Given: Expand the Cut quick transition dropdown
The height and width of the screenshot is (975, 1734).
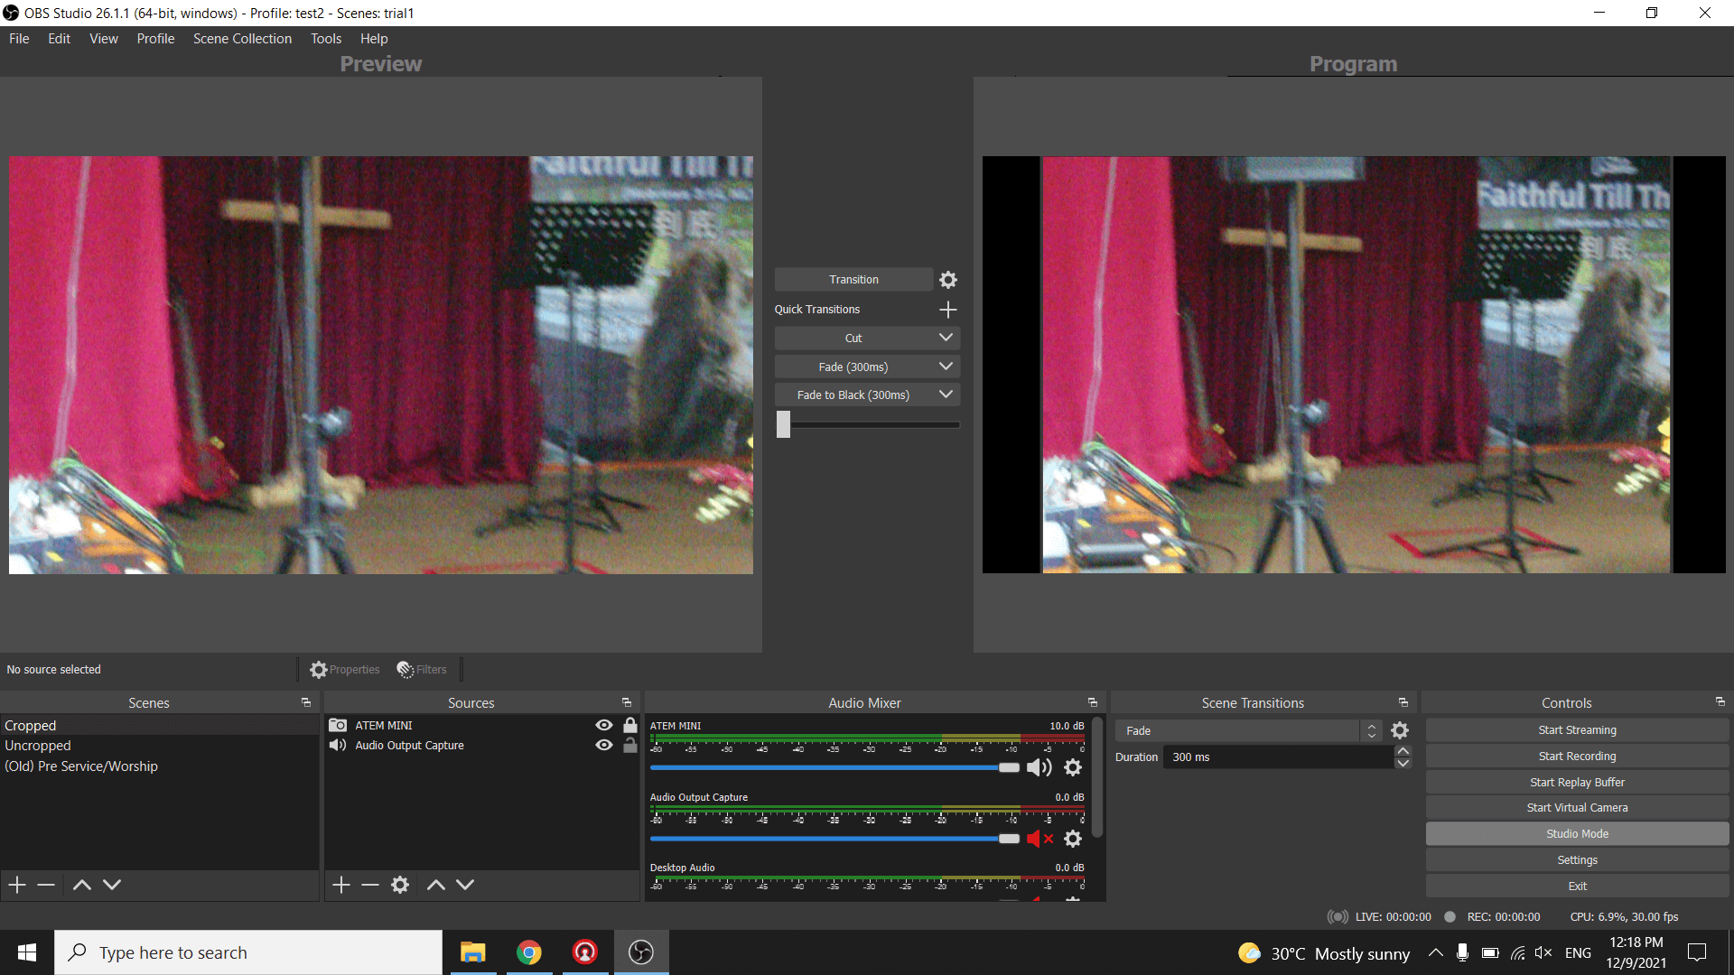Looking at the screenshot, I should coord(946,338).
